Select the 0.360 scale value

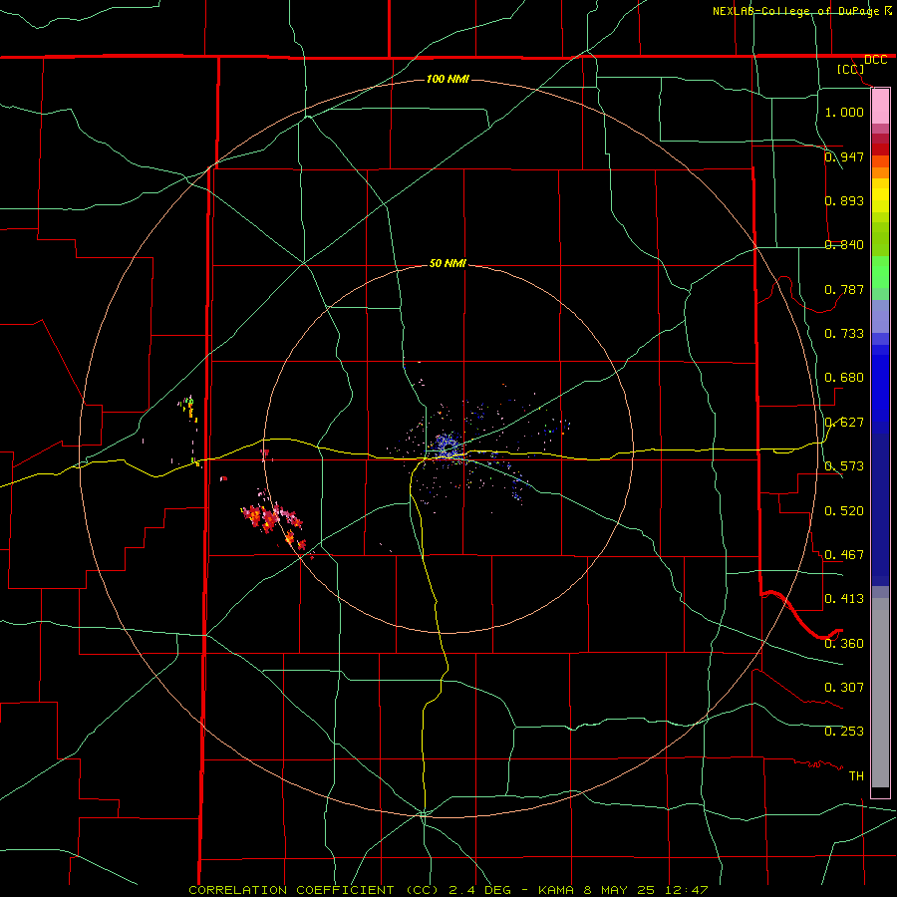pos(844,643)
